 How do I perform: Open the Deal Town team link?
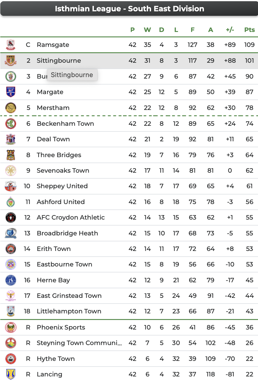pos(53,139)
